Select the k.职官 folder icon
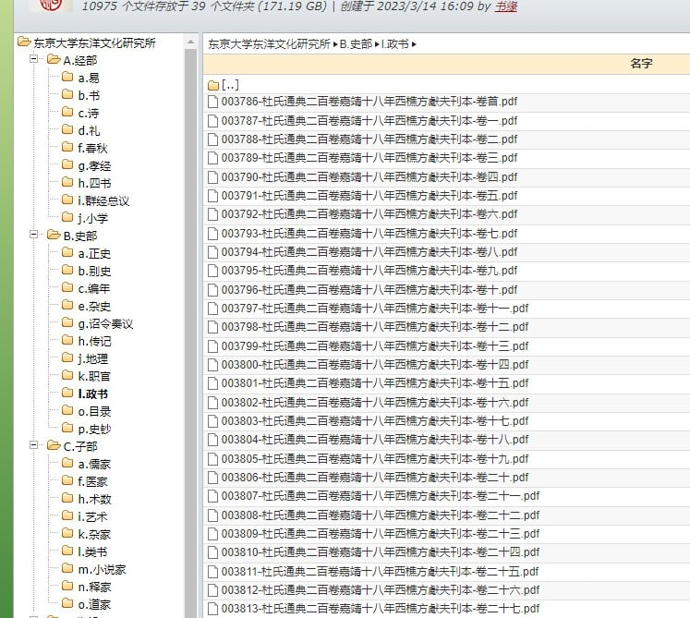This screenshot has width=690, height=618. tap(67, 375)
